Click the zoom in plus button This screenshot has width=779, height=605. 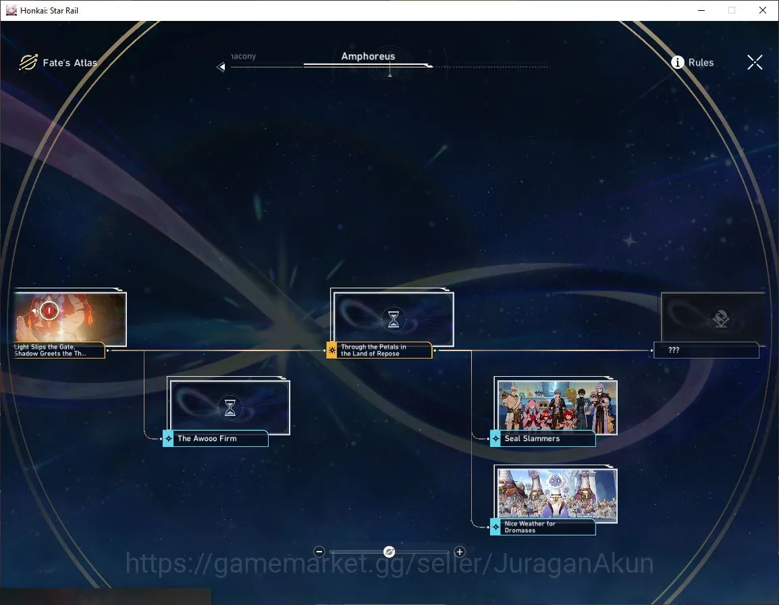pos(460,551)
